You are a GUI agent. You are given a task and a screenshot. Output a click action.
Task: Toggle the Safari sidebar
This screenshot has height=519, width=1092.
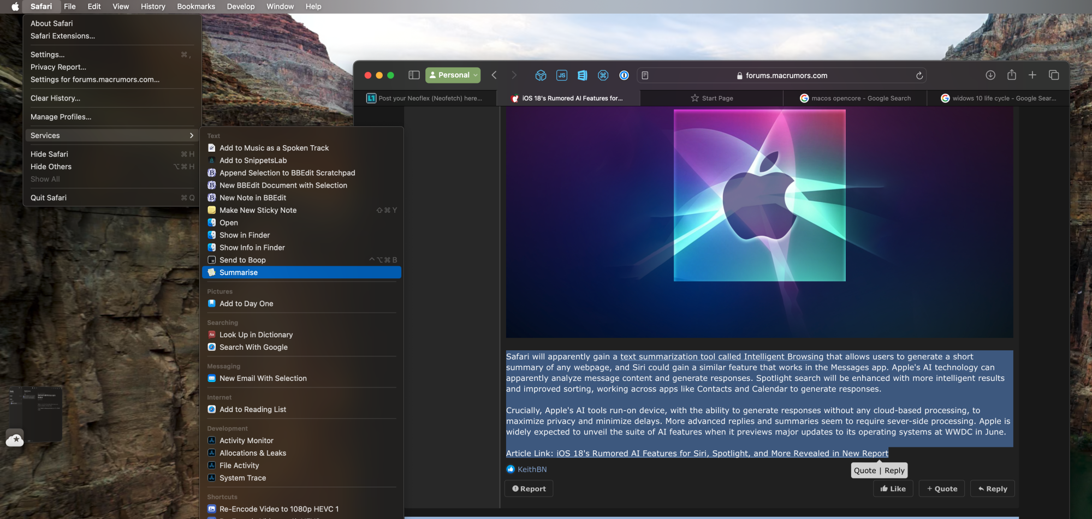[x=414, y=75]
